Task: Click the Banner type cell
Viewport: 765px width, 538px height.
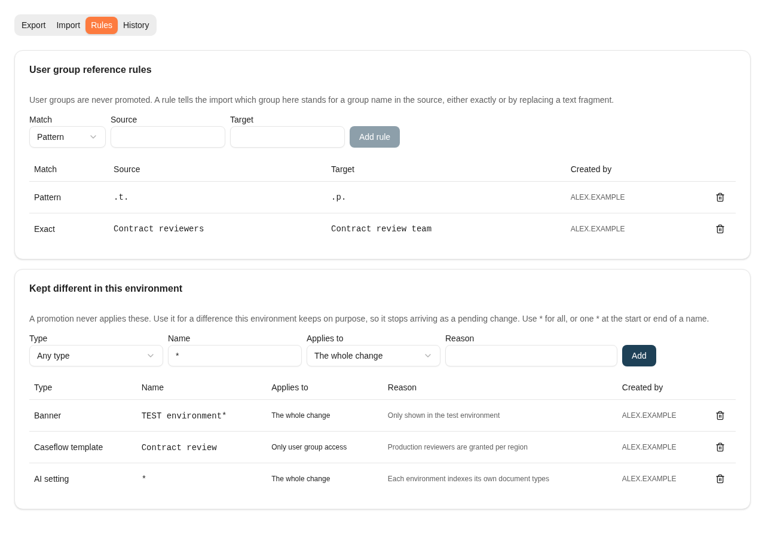Action: pos(48,415)
